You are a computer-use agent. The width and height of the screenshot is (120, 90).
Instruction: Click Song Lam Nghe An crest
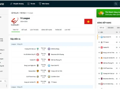click(38, 65)
